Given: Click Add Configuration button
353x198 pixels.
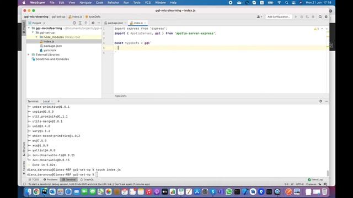Looking at the screenshot, I should tap(279, 16).
